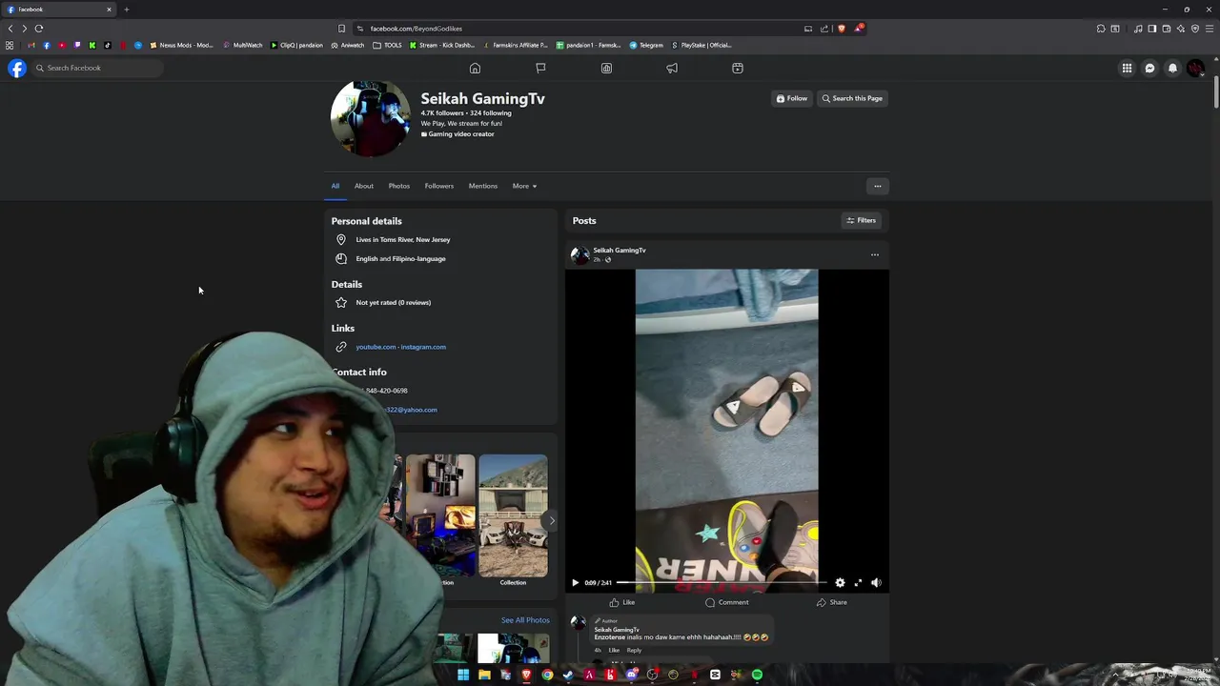The width and height of the screenshot is (1220, 686).
Task: Open the instagram.com link
Action: [x=423, y=347]
